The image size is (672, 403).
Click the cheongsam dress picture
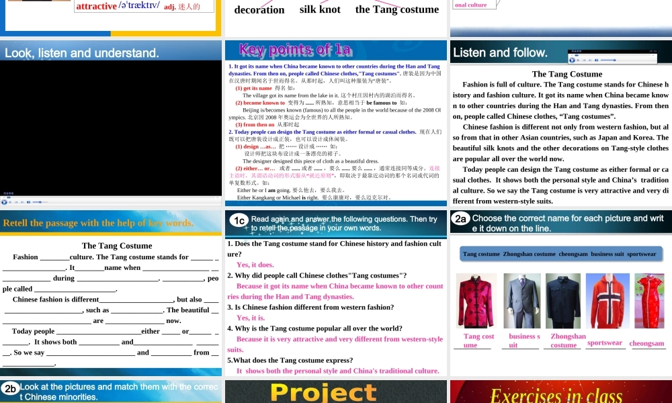click(649, 301)
